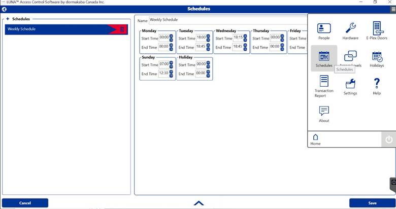The image size is (396, 209).
Task: Open the Help question mark icon
Action: 377,83
